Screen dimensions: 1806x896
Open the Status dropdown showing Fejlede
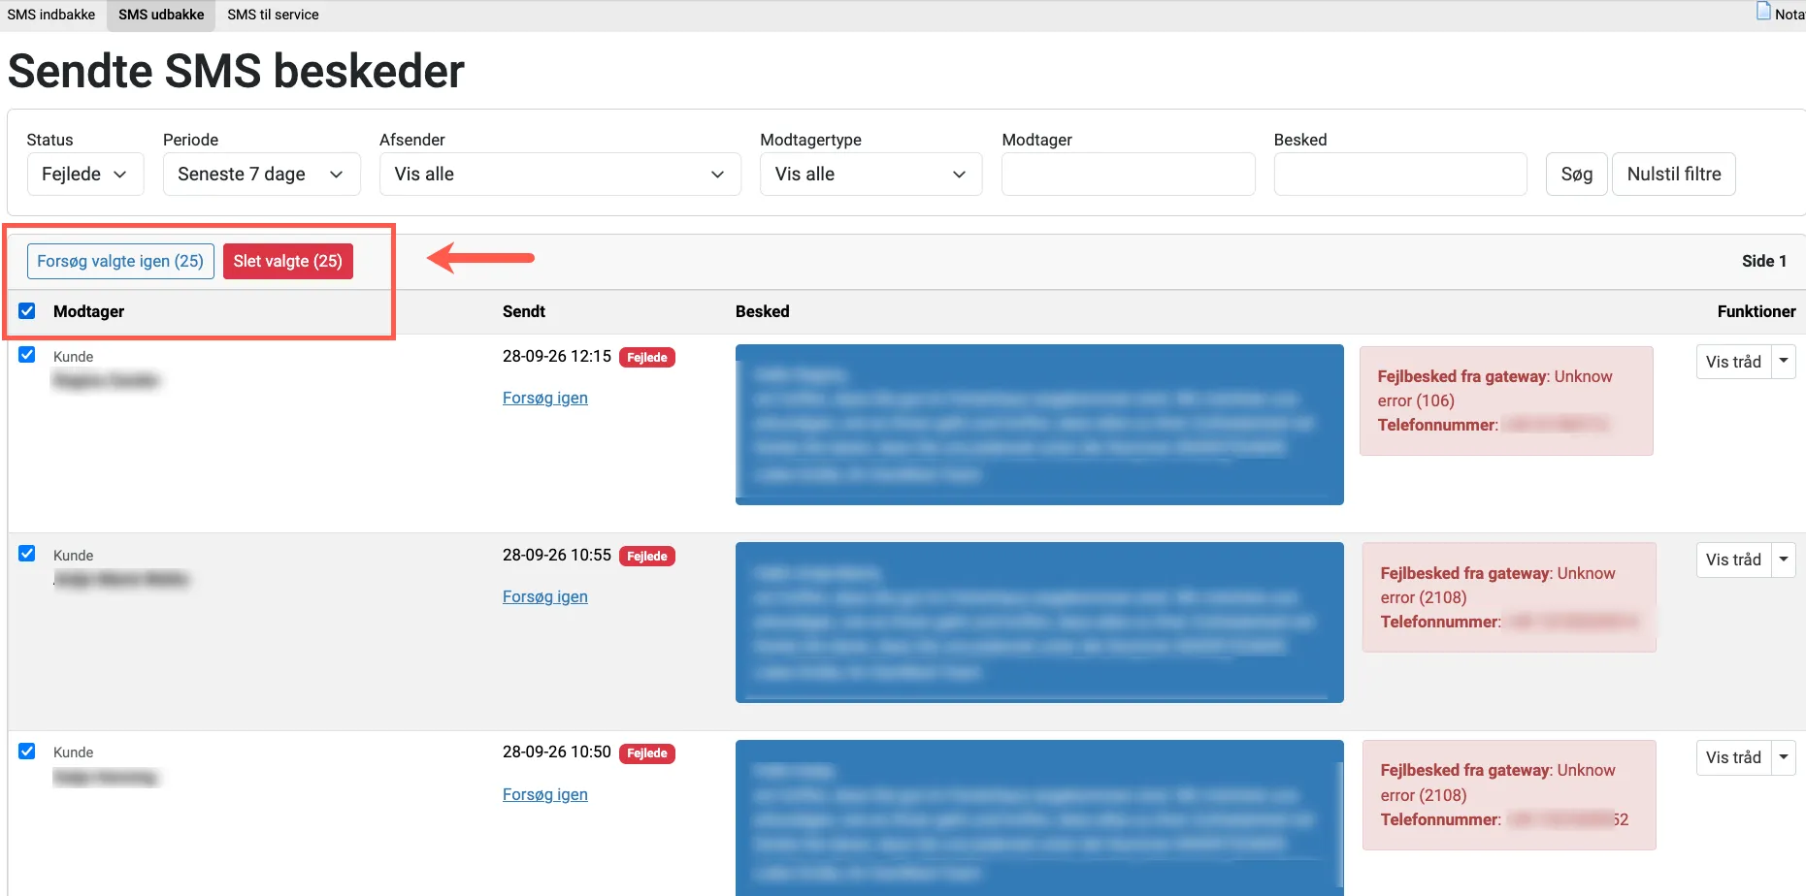85,175
